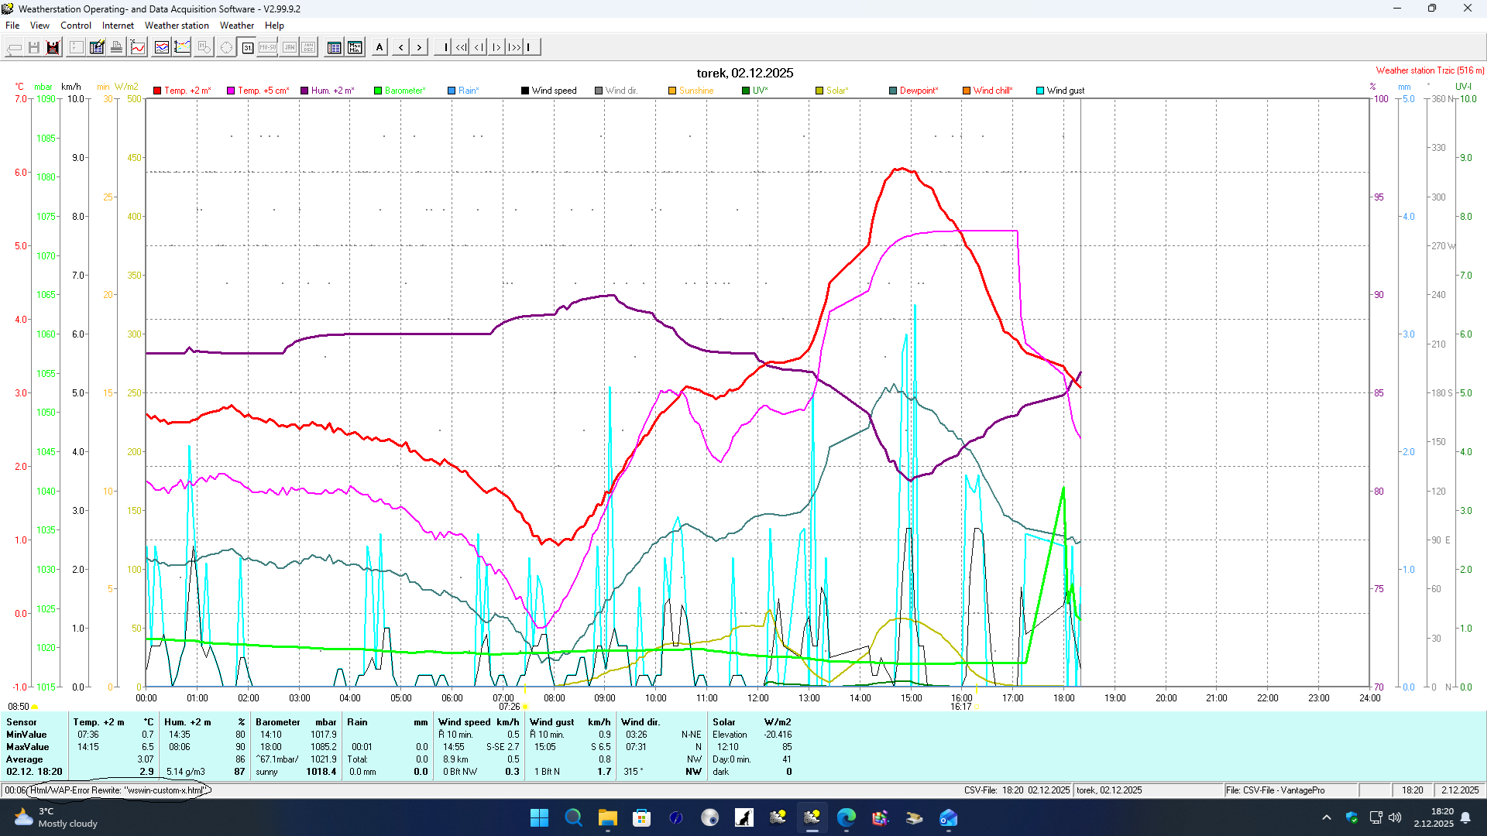Show hidden system tray icons chevron
The height and width of the screenshot is (836, 1487).
click(1327, 817)
